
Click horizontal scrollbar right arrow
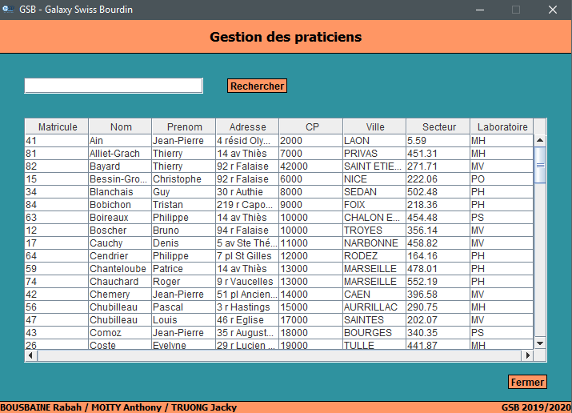click(x=527, y=355)
